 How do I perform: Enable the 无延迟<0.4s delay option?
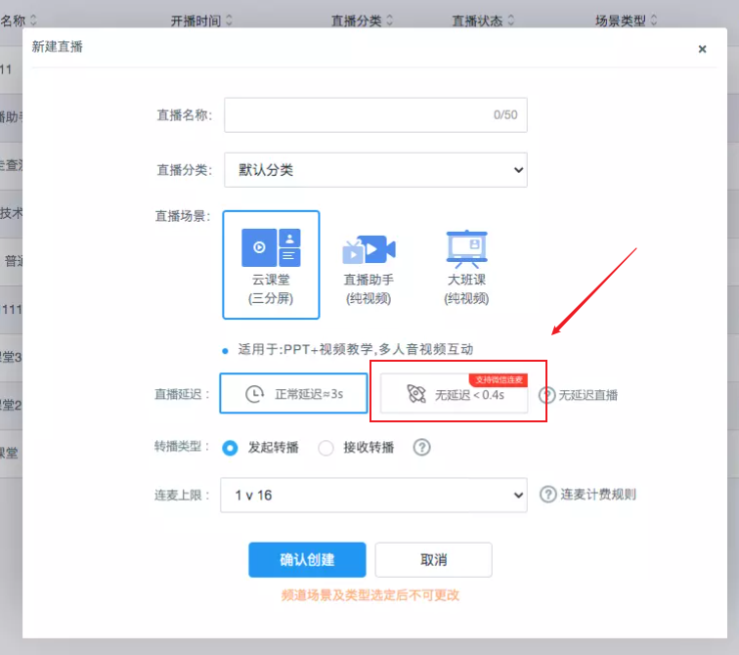(454, 395)
